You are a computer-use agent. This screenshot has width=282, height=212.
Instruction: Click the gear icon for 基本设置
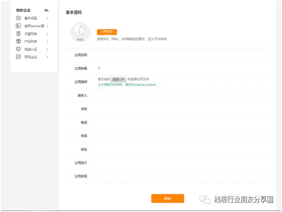(x=18, y=18)
